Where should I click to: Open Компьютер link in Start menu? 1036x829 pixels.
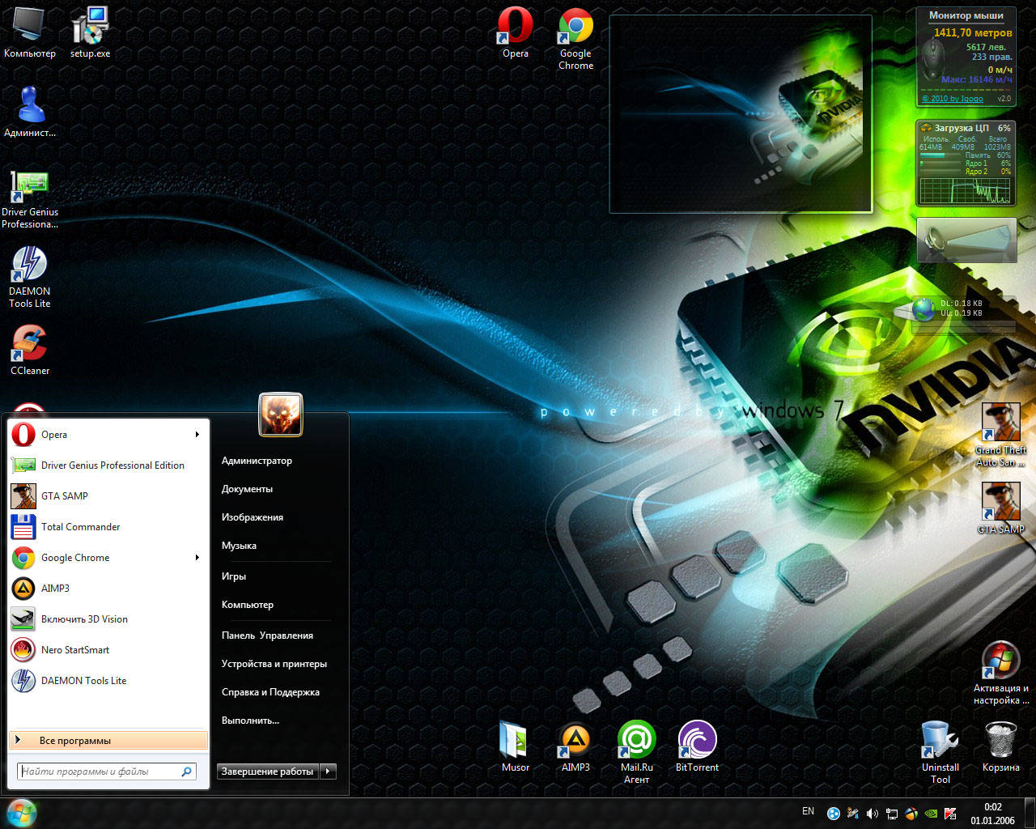[x=248, y=605]
